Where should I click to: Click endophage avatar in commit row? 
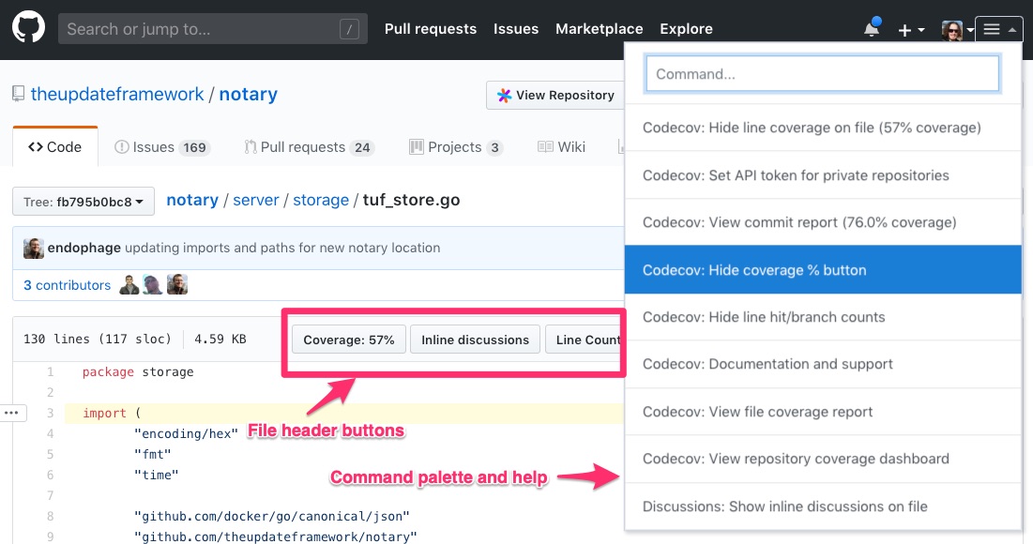point(34,249)
